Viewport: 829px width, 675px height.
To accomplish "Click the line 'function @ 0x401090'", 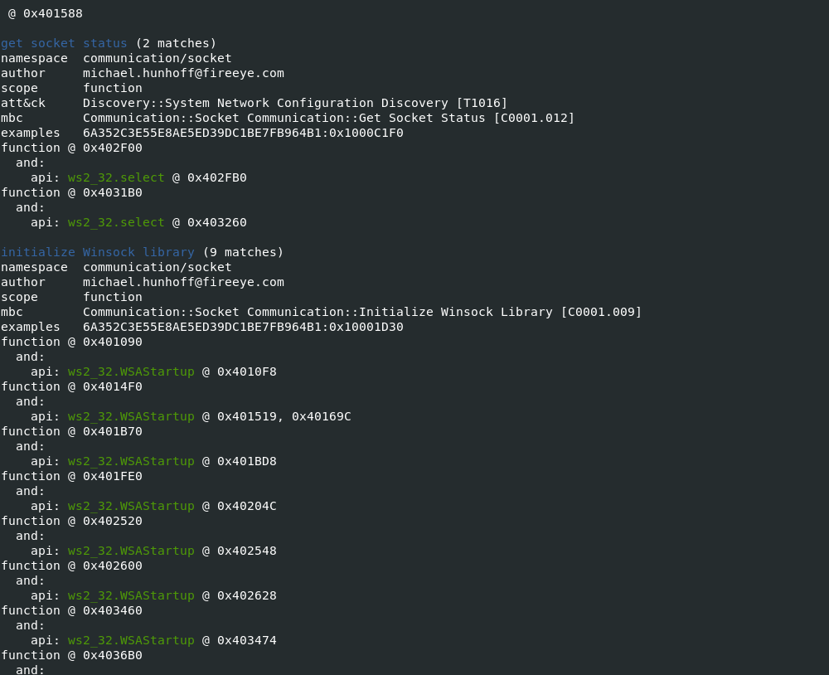I will point(71,342).
